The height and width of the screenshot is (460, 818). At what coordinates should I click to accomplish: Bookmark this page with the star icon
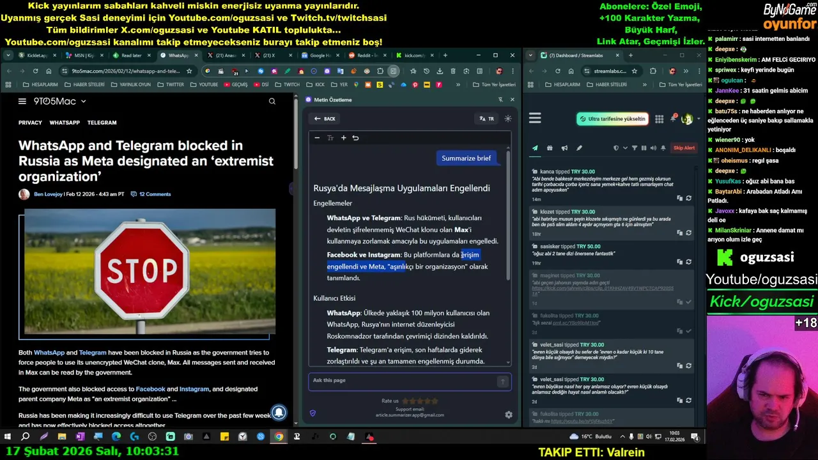(189, 71)
